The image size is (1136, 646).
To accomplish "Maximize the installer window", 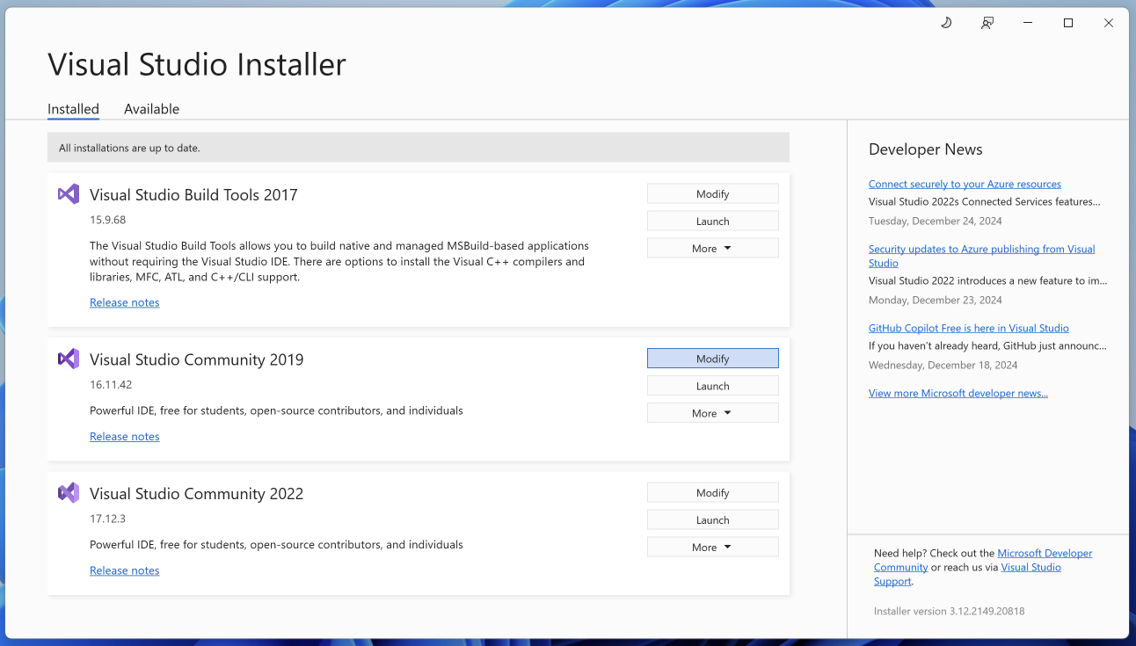I will pos(1068,23).
